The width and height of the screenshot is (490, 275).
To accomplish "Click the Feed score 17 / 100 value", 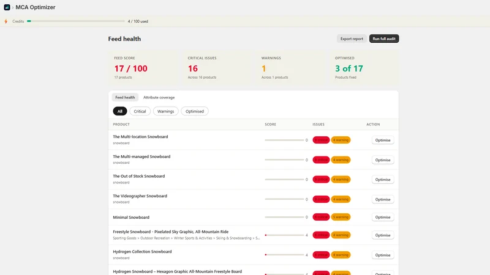I will coord(130,68).
